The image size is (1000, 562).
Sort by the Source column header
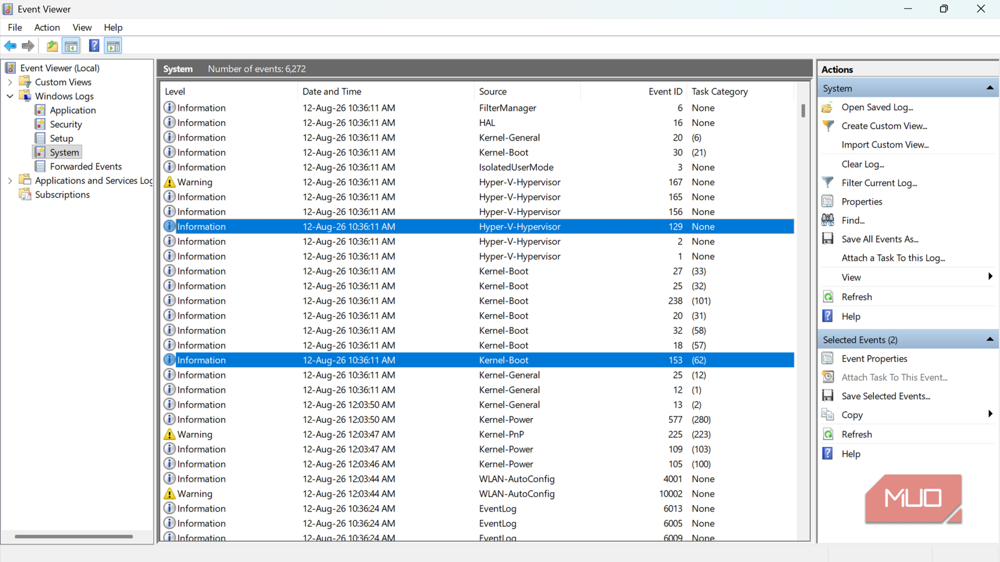coord(527,91)
